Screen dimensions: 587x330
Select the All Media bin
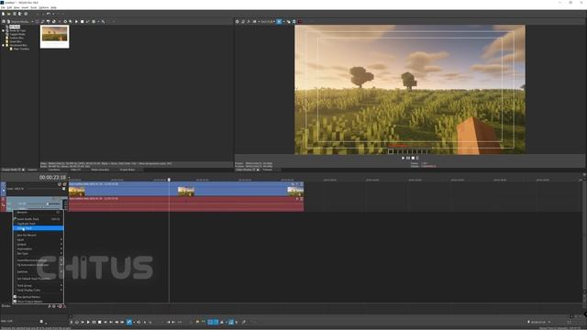pyautogui.click(x=15, y=27)
